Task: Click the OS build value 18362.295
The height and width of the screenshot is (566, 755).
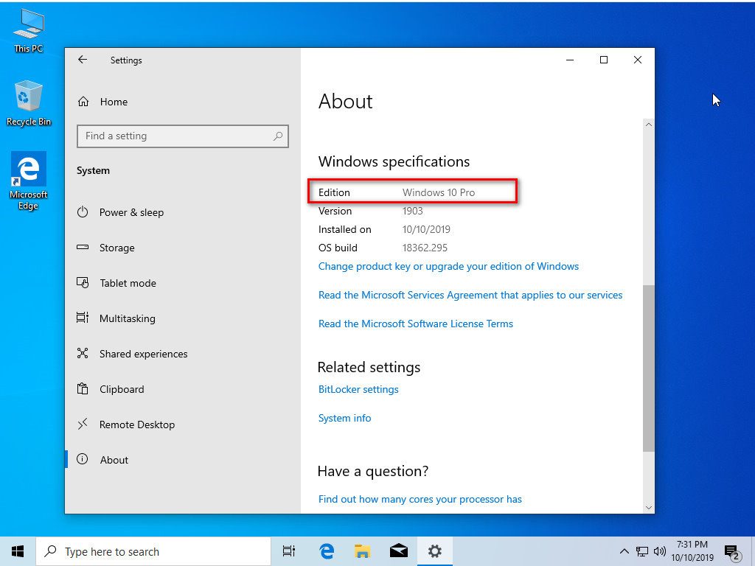Action: click(425, 248)
